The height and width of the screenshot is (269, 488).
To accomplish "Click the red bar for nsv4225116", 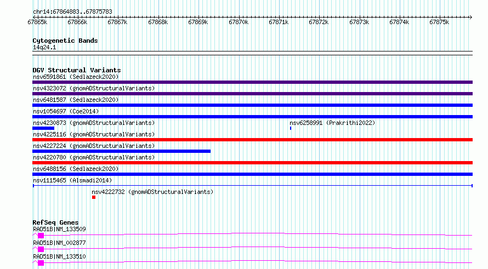I will [252, 140].
